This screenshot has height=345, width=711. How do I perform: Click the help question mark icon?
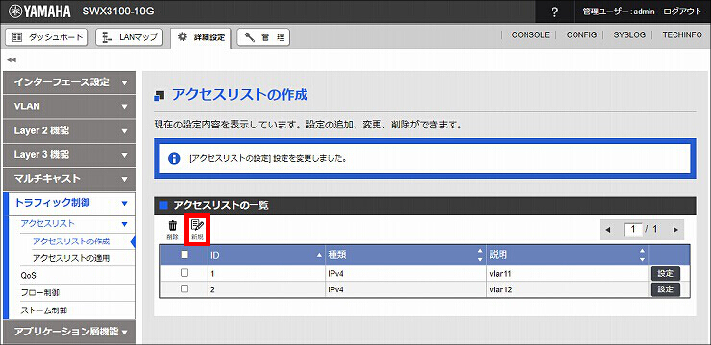point(554,11)
